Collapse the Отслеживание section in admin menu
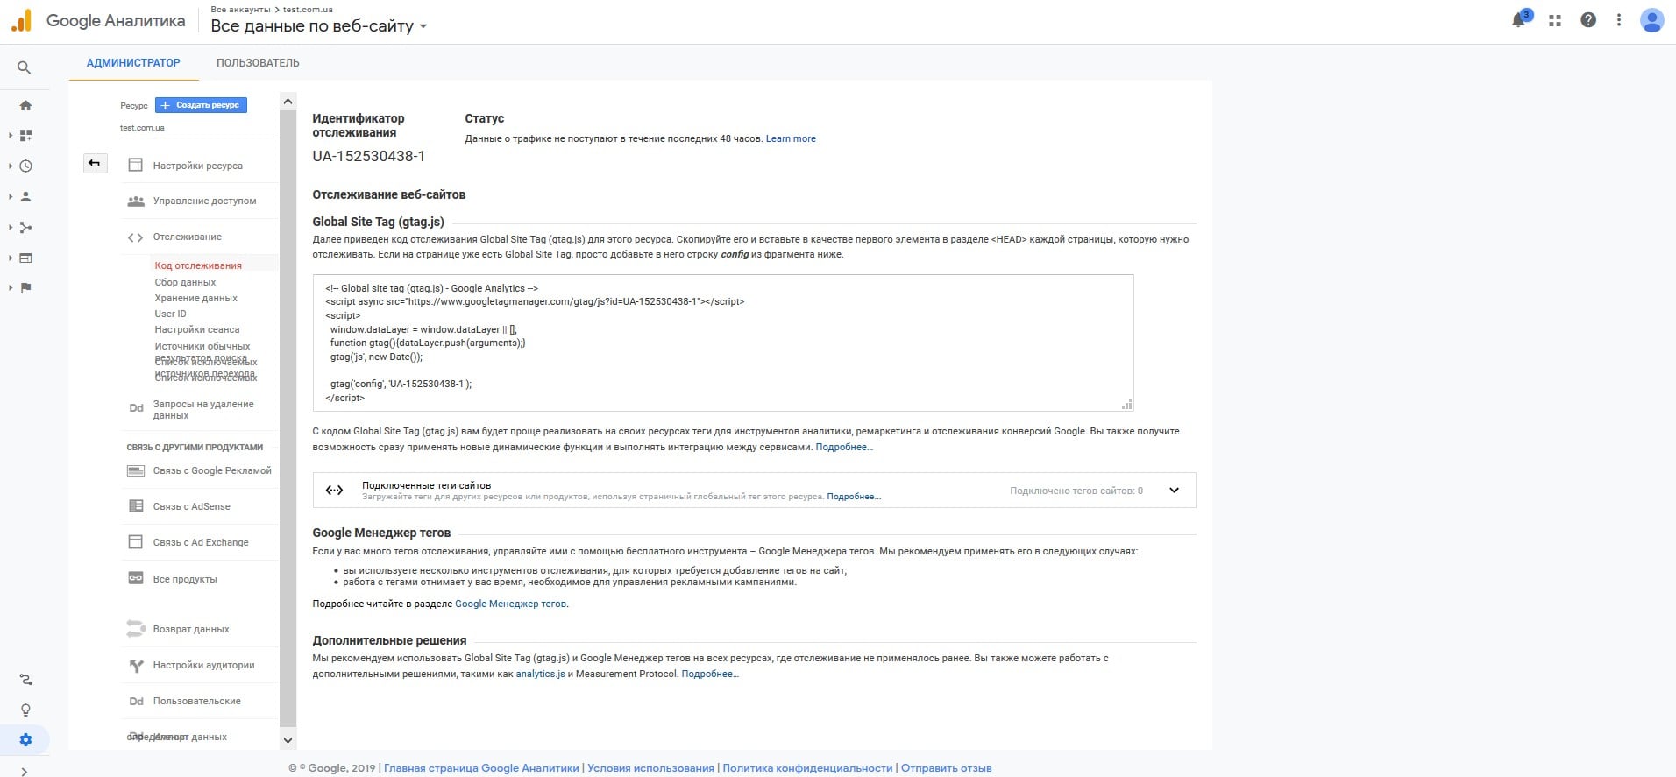This screenshot has height=777, width=1676. [x=187, y=237]
